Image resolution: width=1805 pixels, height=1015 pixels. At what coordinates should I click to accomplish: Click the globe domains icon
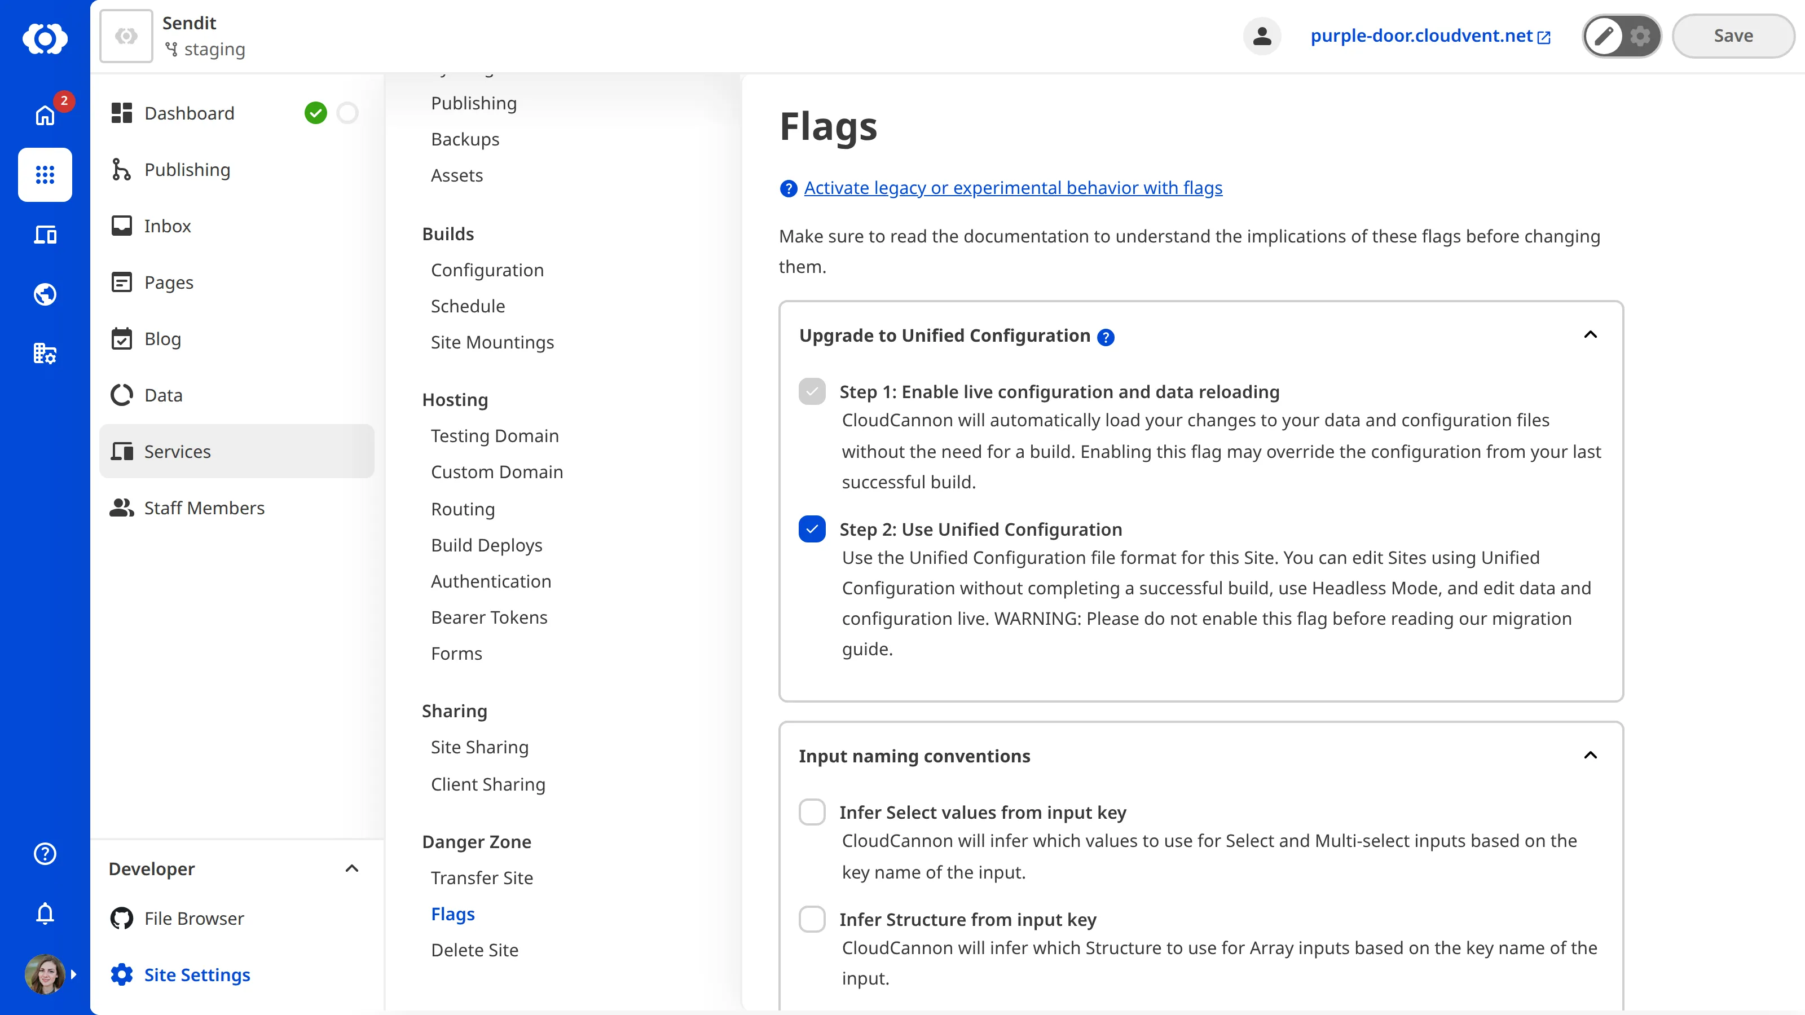(x=45, y=294)
